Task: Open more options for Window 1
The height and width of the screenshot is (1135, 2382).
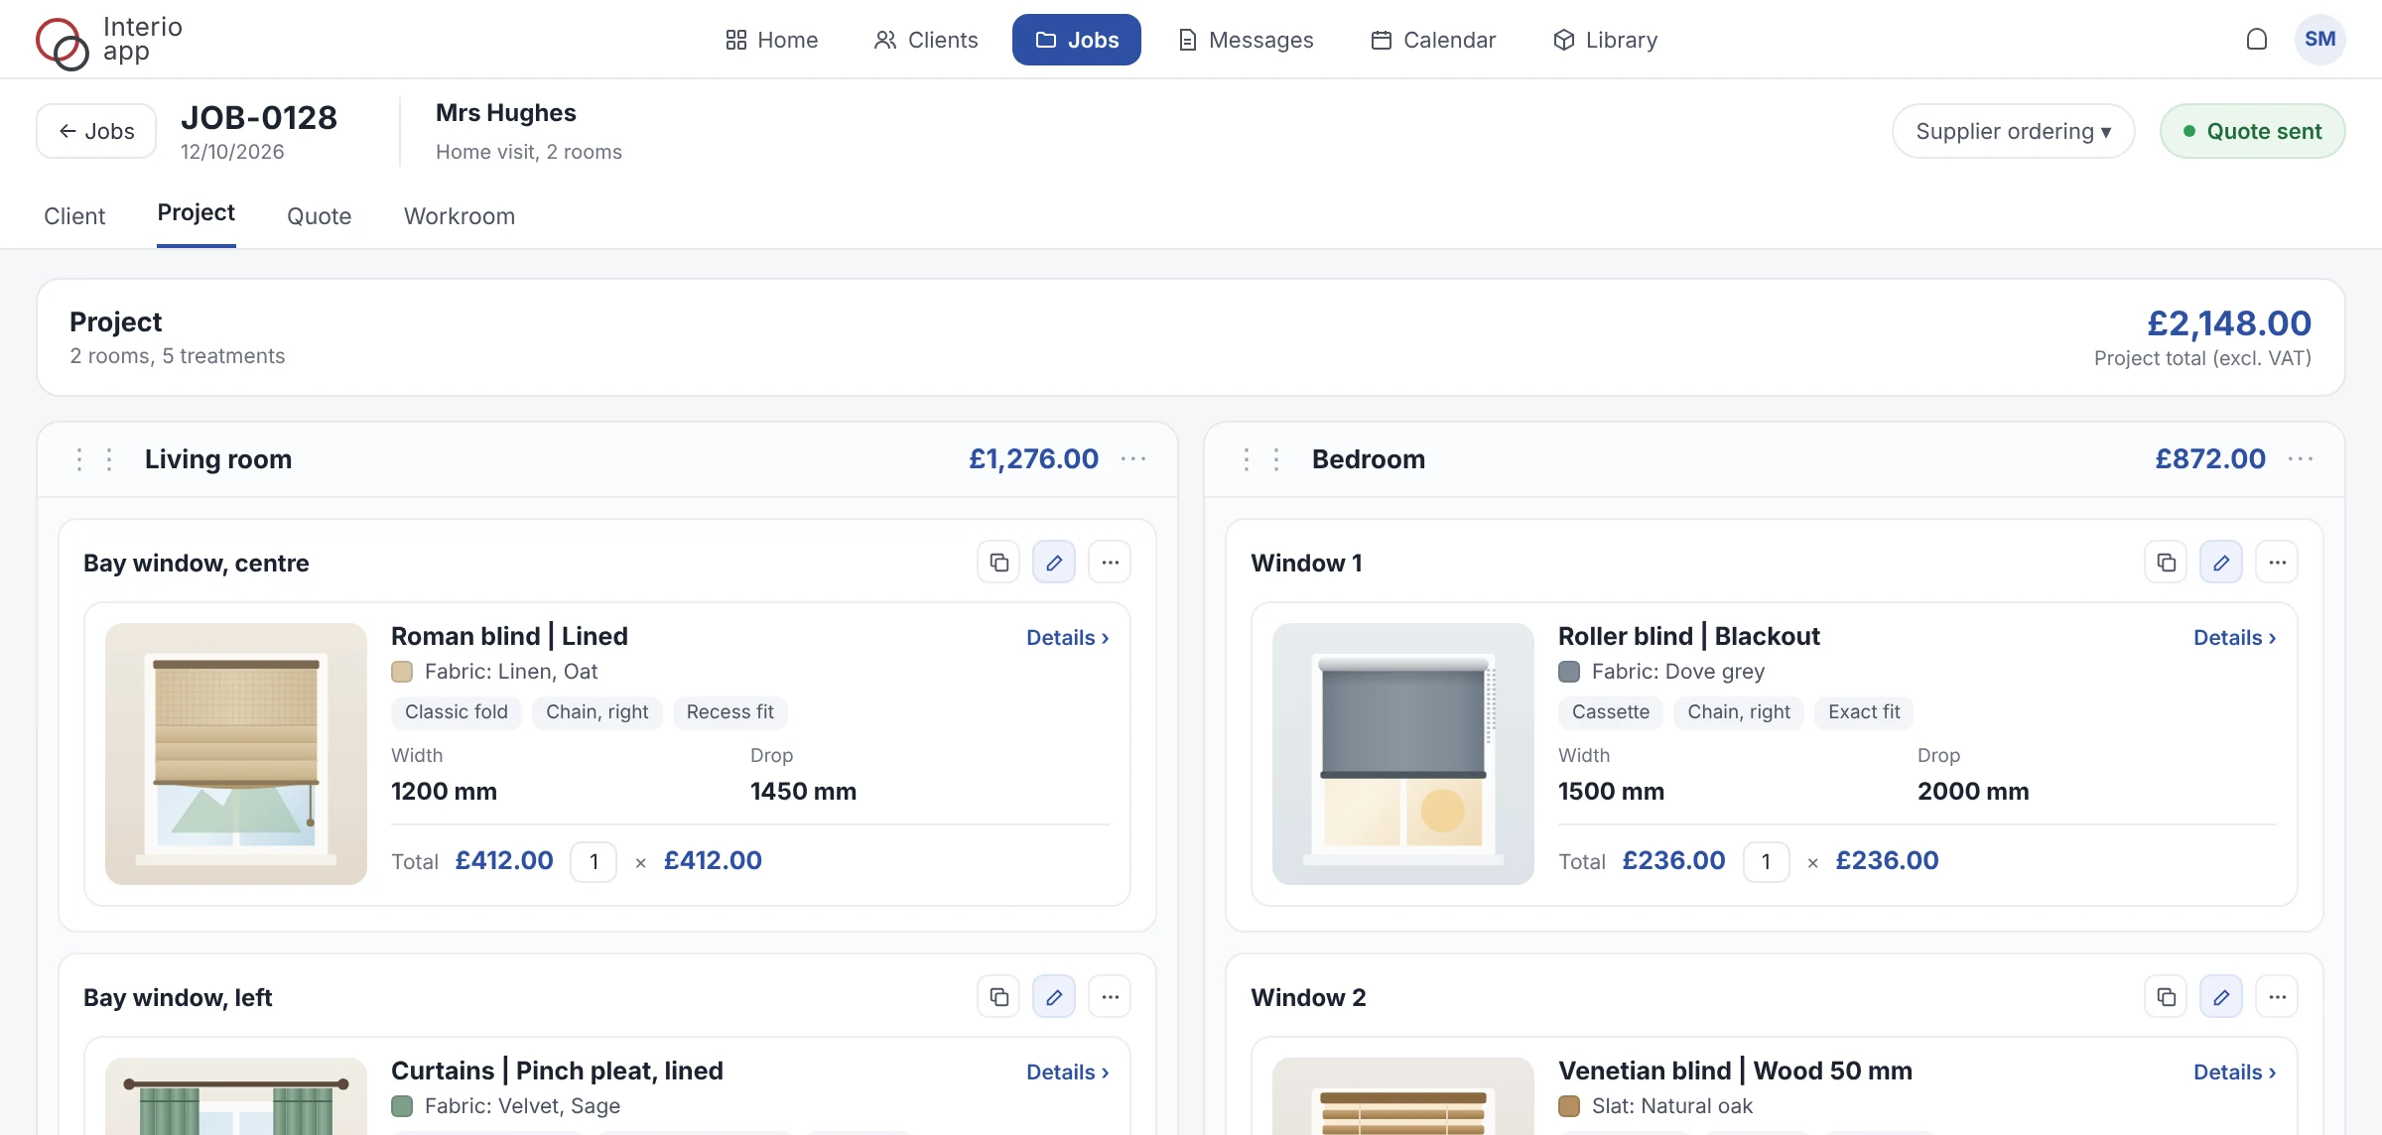Action: (x=2277, y=563)
